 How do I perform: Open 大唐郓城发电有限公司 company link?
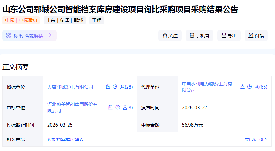click(70, 87)
